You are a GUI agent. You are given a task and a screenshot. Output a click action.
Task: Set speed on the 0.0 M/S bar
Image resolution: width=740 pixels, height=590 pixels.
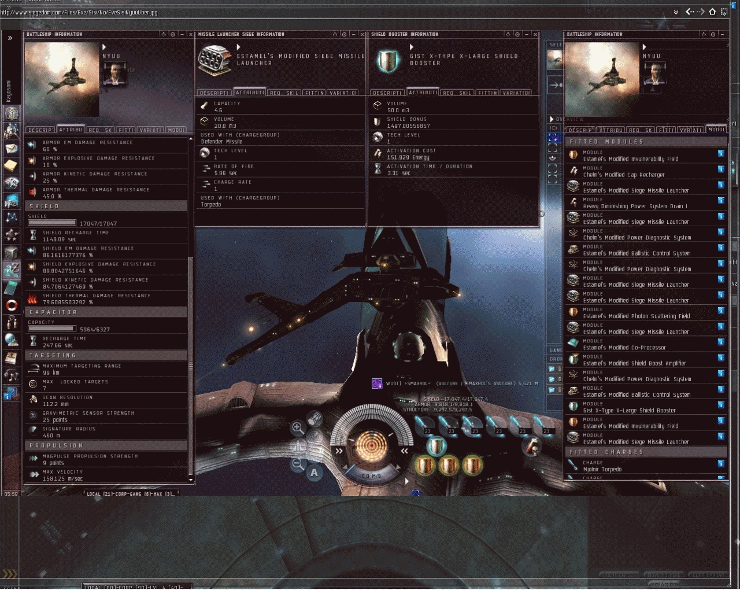click(371, 476)
